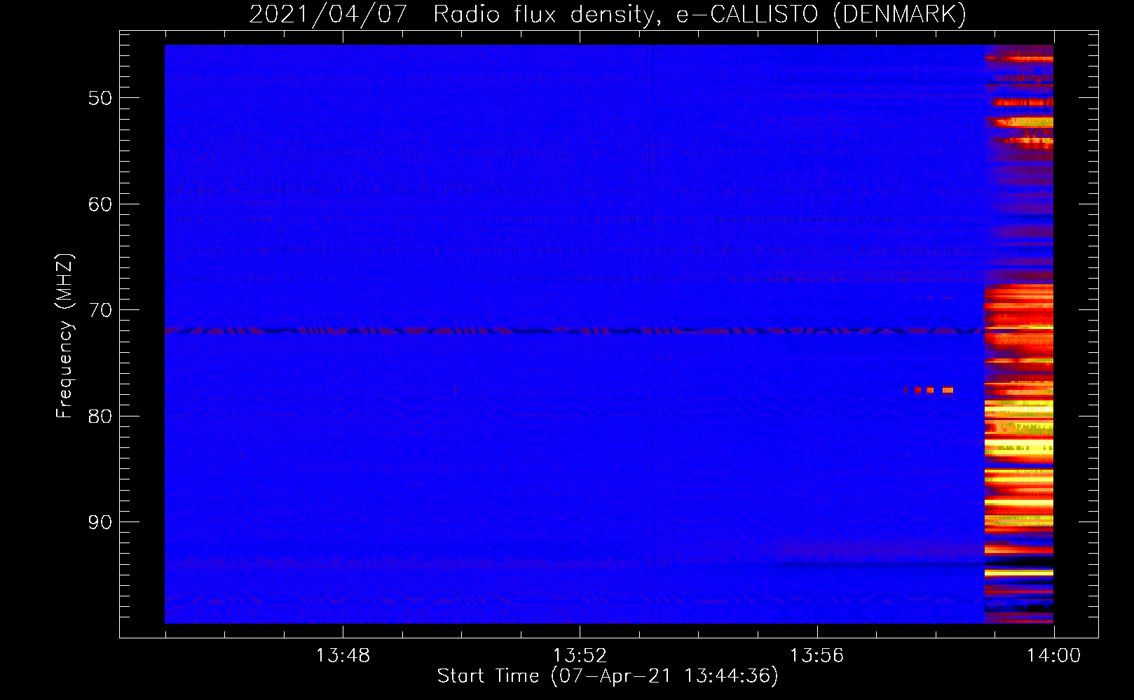The height and width of the screenshot is (700, 1134).
Task: Click the orange dashed signal near 78 MHz
Action: 929,390
